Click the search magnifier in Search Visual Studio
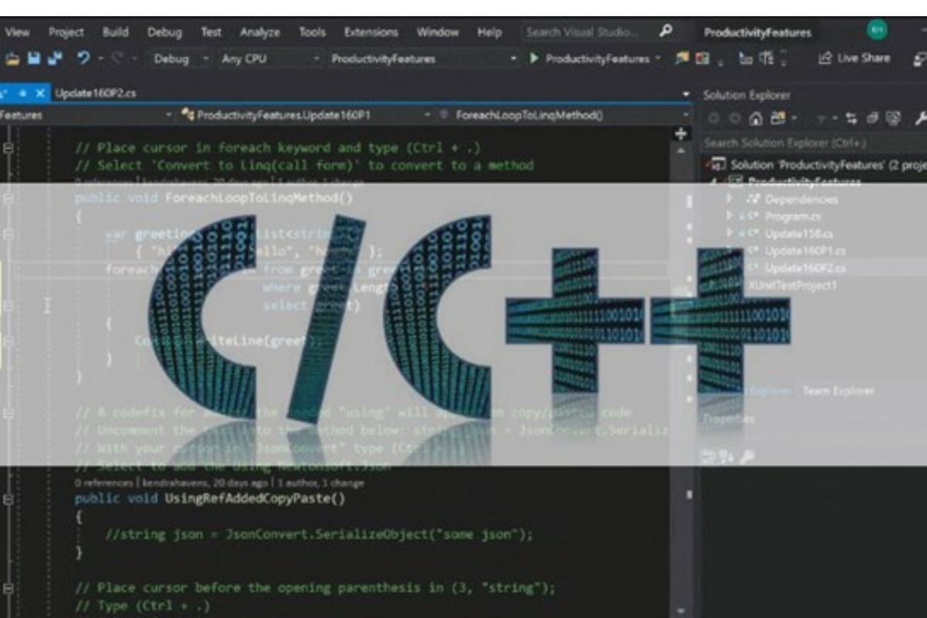 pyautogui.click(x=665, y=32)
